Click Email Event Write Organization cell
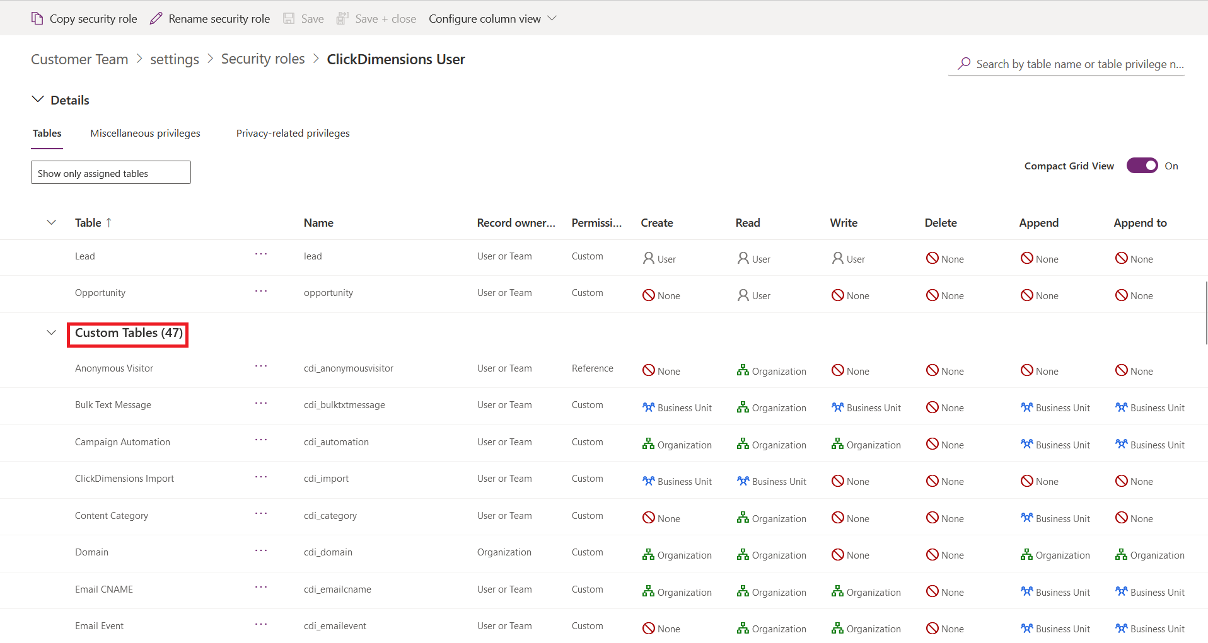The image size is (1208, 643). (x=866, y=628)
